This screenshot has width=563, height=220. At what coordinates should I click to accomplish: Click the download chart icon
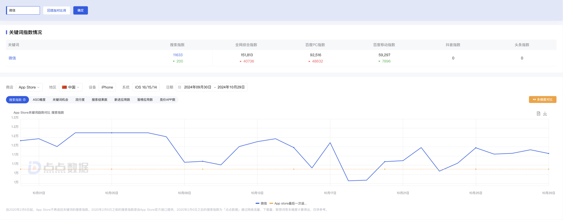point(545,114)
